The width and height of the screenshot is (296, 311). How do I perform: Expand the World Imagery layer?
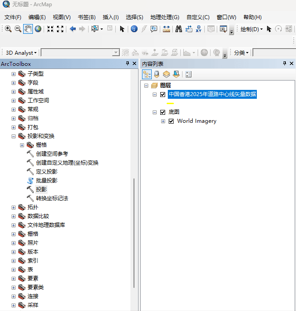click(x=163, y=121)
